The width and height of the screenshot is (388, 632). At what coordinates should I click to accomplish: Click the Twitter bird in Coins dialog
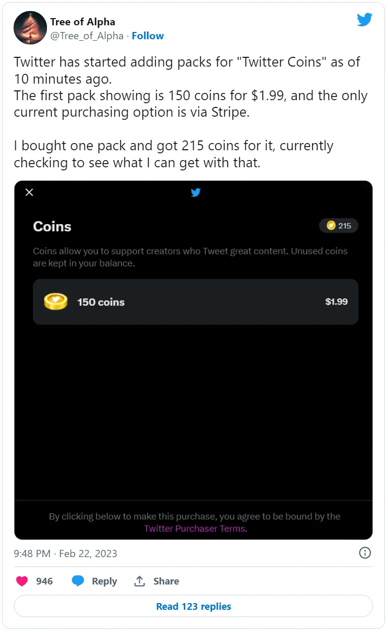(196, 193)
